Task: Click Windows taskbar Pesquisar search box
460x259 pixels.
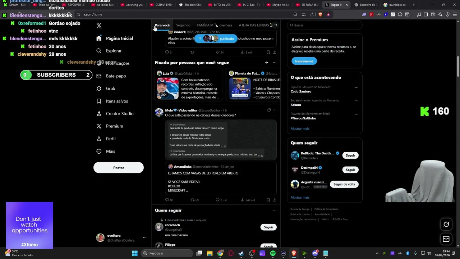Action: 166,253
